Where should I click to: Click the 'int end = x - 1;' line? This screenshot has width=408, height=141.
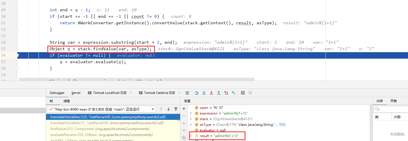click(70, 10)
